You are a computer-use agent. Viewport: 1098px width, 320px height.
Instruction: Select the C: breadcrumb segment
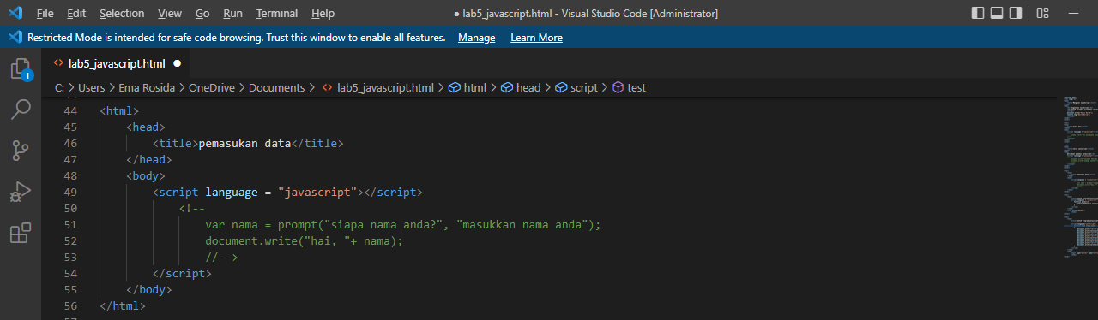pyautogui.click(x=59, y=87)
